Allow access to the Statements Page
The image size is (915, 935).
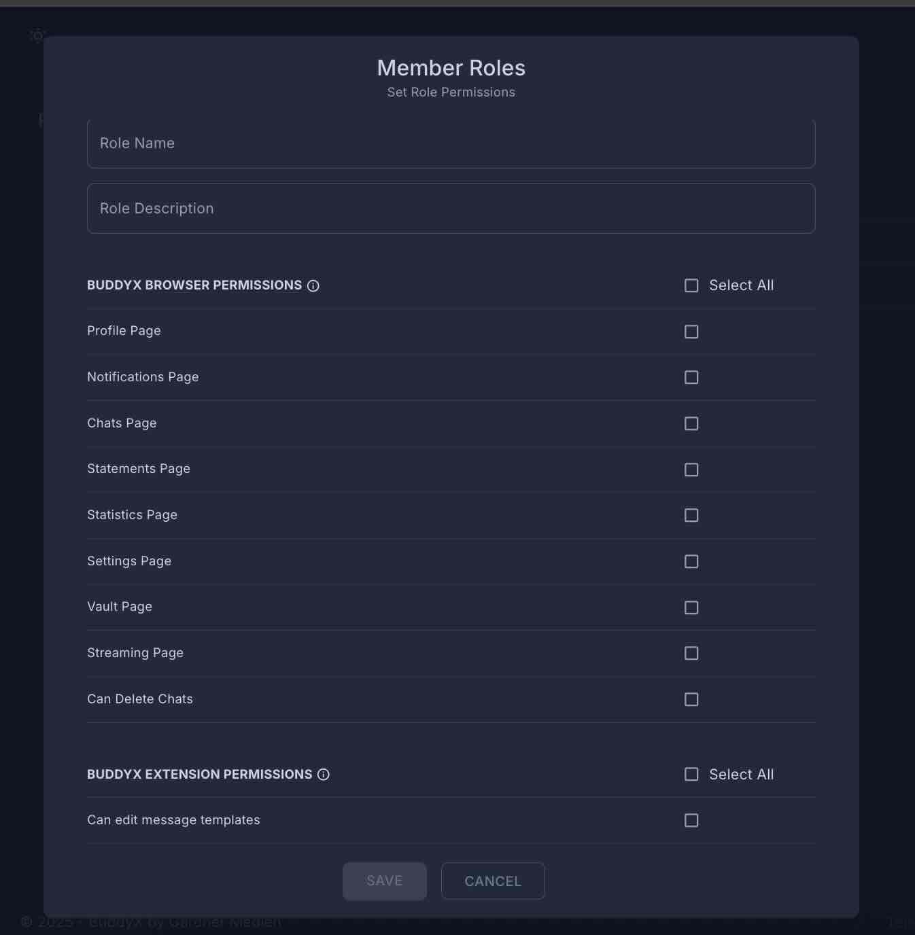pos(691,470)
